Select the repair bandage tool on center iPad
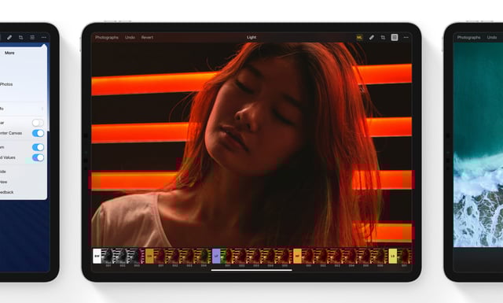The width and height of the screenshot is (503, 303). tap(371, 37)
